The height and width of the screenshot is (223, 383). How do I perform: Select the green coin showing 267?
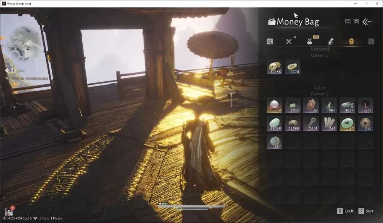tap(275, 142)
